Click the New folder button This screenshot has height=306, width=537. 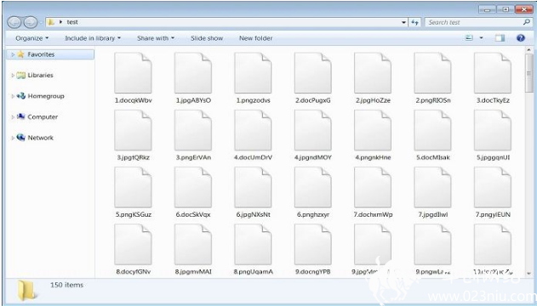tap(256, 38)
